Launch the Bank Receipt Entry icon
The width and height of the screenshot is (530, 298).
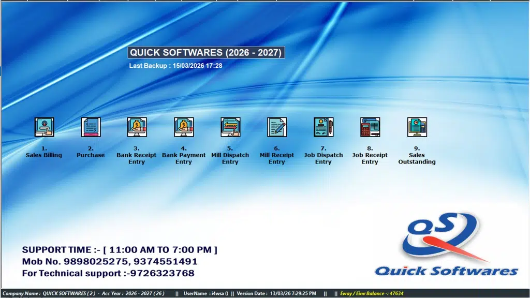(x=137, y=127)
